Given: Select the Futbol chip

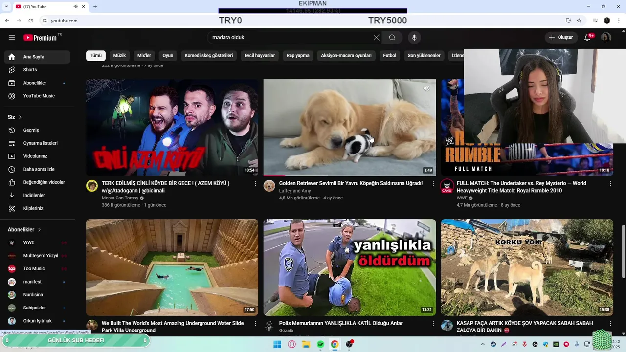Looking at the screenshot, I should pos(390,56).
